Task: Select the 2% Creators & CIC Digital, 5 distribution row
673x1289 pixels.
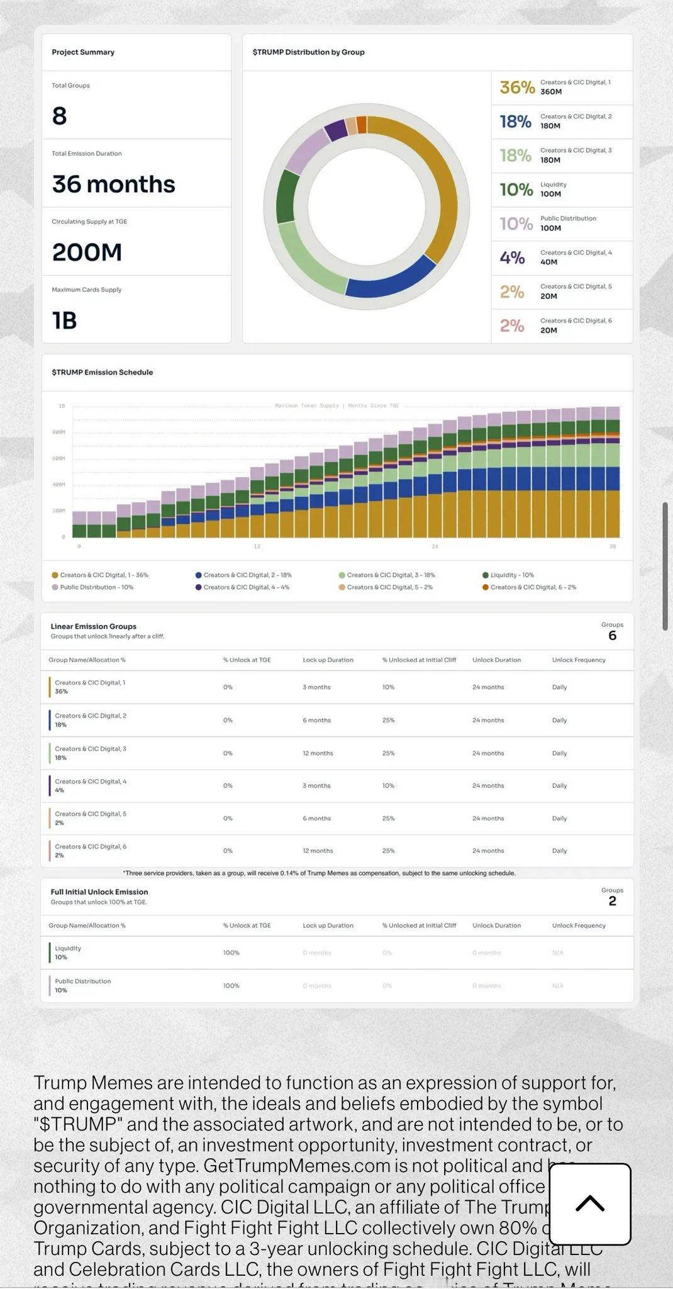Action: (x=562, y=292)
